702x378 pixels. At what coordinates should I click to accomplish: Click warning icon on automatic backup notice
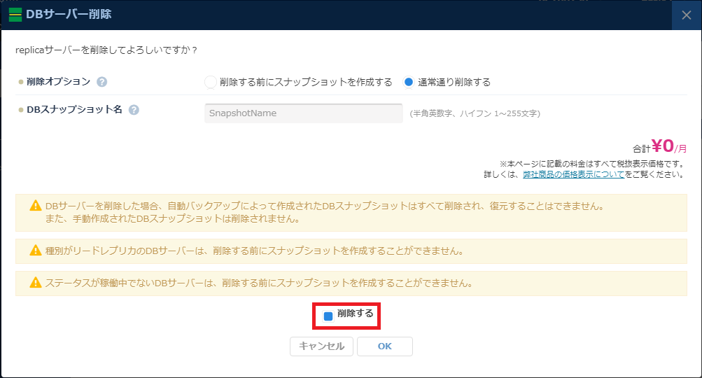[35, 206]
